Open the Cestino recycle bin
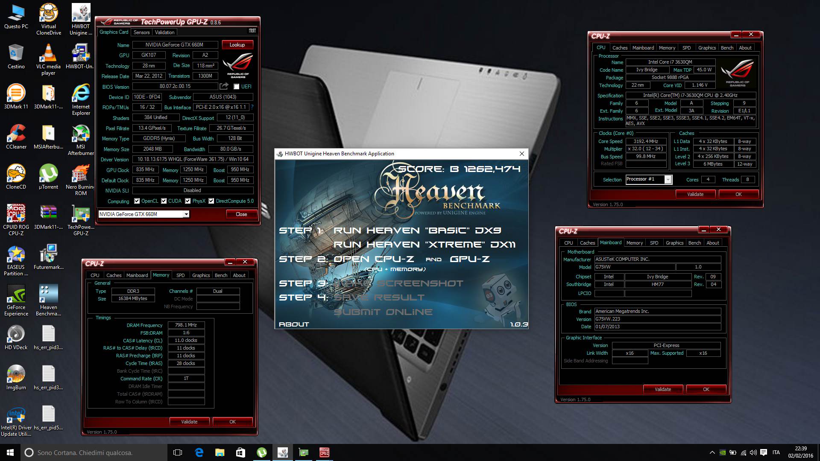This screenshot has width=820, height=461. coord(16,57)
